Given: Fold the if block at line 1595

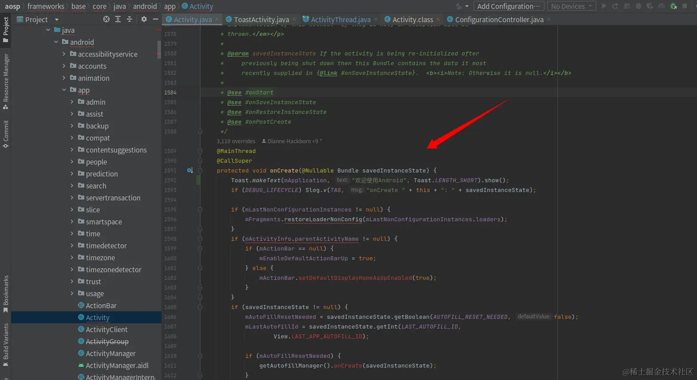Looking at the screenshot, I should click(200, 209).
